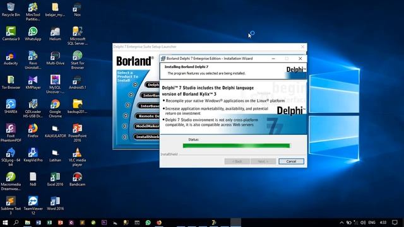Switch ENG input language in tray
The height and width of the screenshot is (227, 404).
click(x=372, y=223)
